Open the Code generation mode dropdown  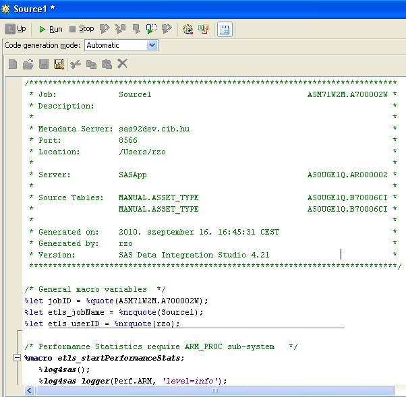tap(121, 45)
